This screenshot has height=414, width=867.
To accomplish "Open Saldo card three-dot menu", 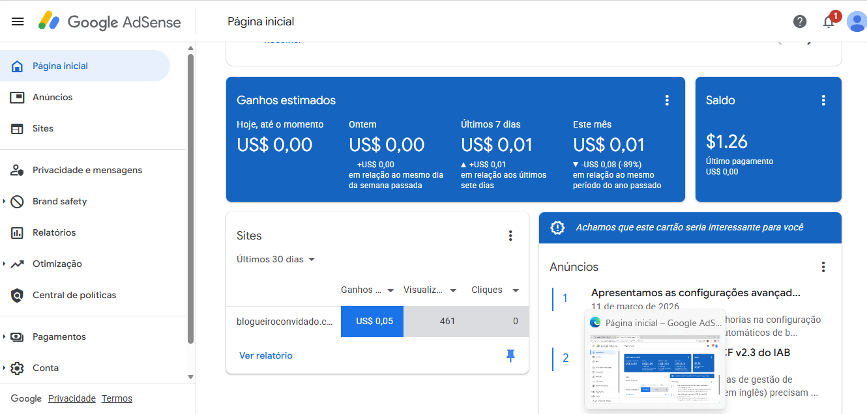I will (823, 100).
